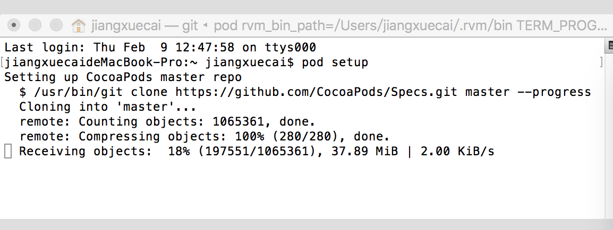This screenshot has width=613, height=230.
Task: Click the pod setup command text
Action: click(335, 63)
